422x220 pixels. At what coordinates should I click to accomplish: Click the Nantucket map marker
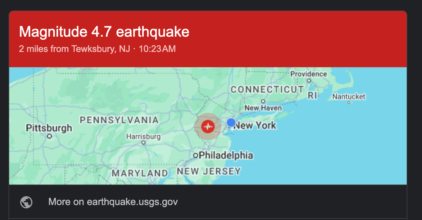(x=349, y=102)
